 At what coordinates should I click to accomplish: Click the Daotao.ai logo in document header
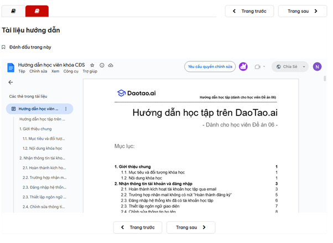(136, 93)
